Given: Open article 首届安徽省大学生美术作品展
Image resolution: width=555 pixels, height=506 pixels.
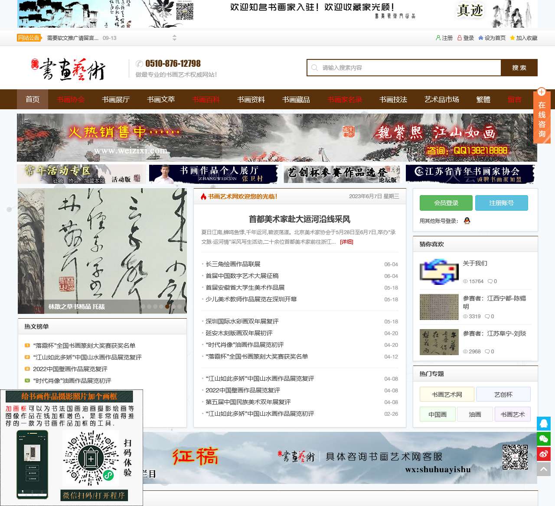Looking at the screenshot, I should (245, 287).
